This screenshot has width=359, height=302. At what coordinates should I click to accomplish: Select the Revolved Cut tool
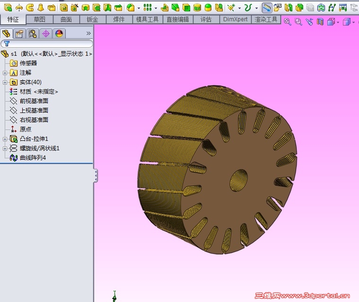click(86, 8)
